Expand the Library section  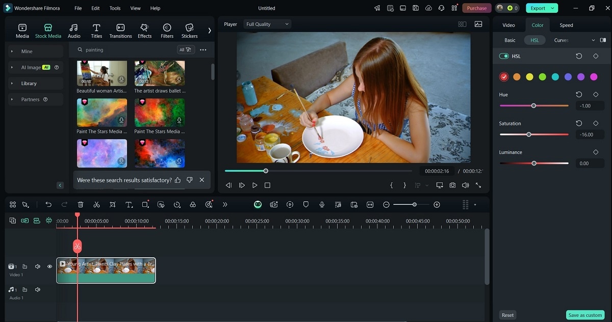(x=29, y=83)
